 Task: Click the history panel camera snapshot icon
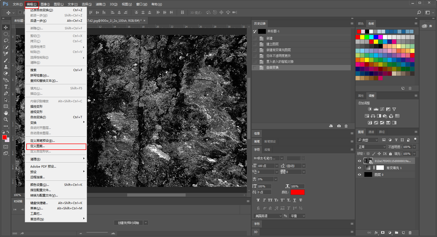point(339,126)
